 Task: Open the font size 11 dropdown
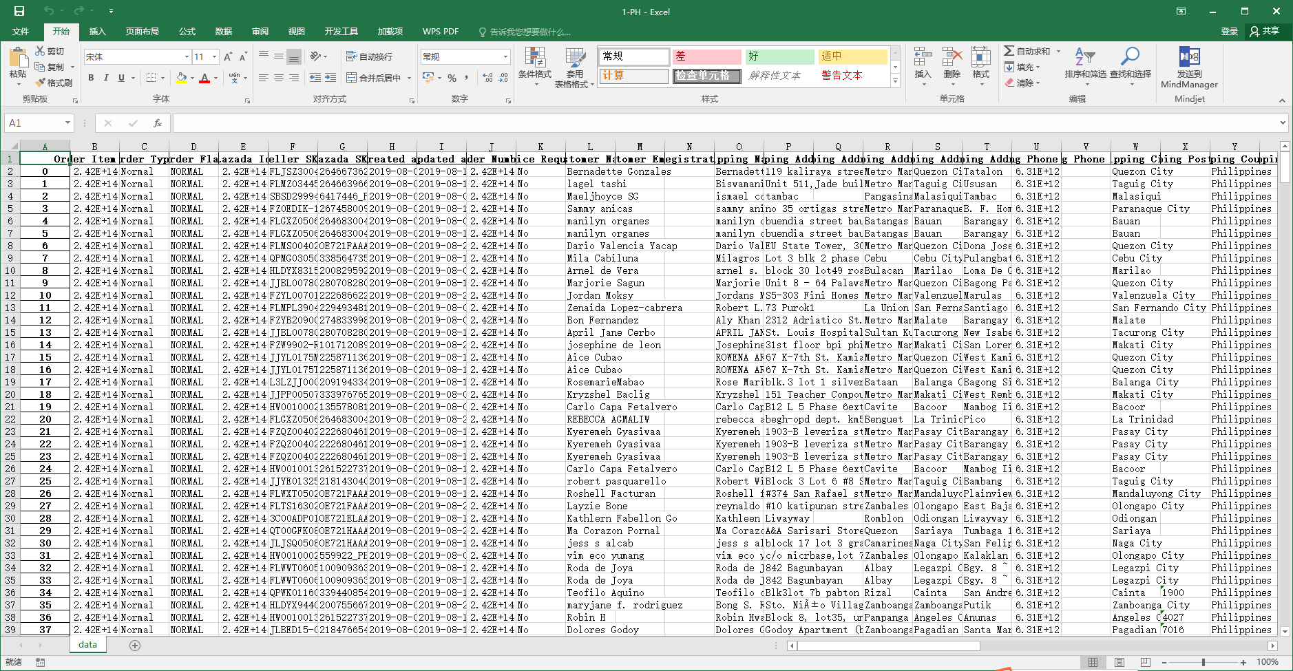click(215, 56)
